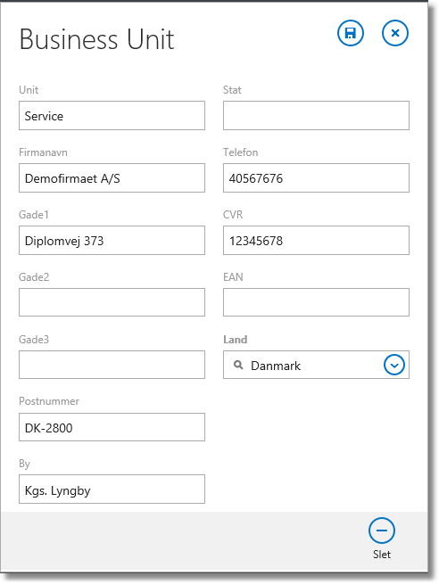439x584 pixels.
Task: Click the Firmanavn field with Demofirmaet A/S
Action: [x=112, y=178]
